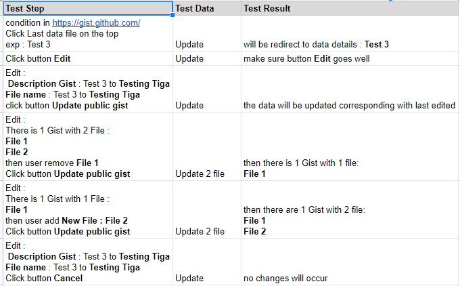Select result cell 'then there are 1 Gist with 2 file'

(x=350, y=209)
